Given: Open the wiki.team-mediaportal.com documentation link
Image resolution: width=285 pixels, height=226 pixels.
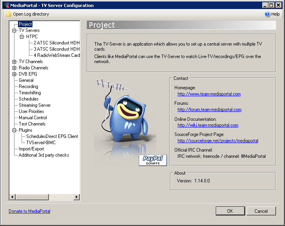Looking at the screenshot, I should click(x=208, y=125).
